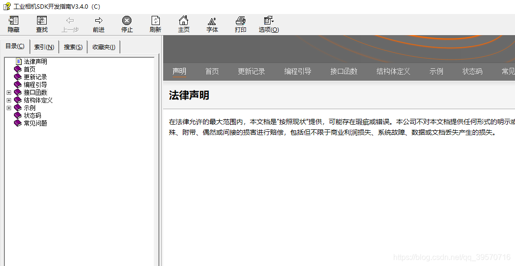Viewport: 515px width, 266px height.
Task: Switch to the 收藏夹(I) tab
Action: coord(104,47)
